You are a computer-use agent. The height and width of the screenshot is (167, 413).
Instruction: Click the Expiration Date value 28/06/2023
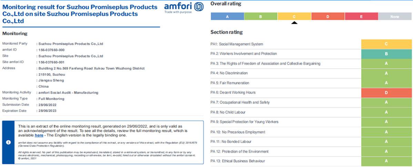coord(48,111)
